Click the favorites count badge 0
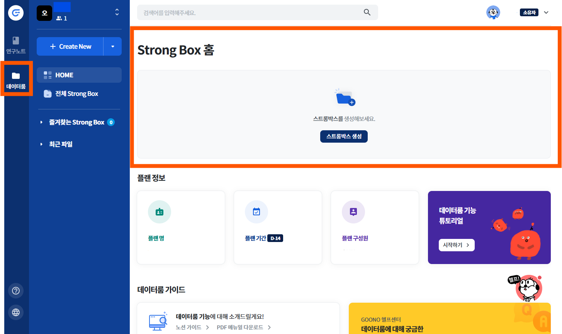Image resolution: width=562 pixels, height=334 pixels. pyautogui.click(x=111, y=122)
